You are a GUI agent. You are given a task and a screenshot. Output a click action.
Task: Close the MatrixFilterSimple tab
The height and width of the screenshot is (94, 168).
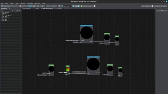click(55, 9)
